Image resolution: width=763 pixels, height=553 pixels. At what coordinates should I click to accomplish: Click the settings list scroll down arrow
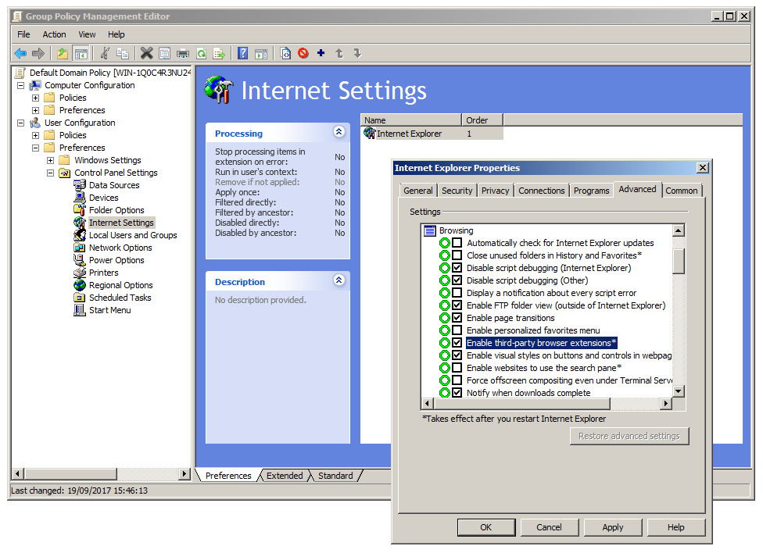click(678, 391)
